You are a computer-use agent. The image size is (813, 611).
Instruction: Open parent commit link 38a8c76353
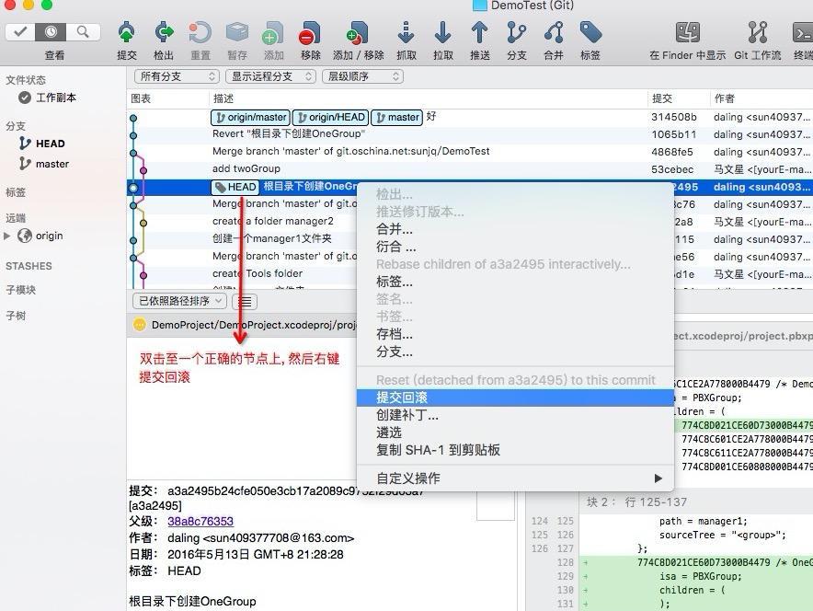(x=200, y=521)
